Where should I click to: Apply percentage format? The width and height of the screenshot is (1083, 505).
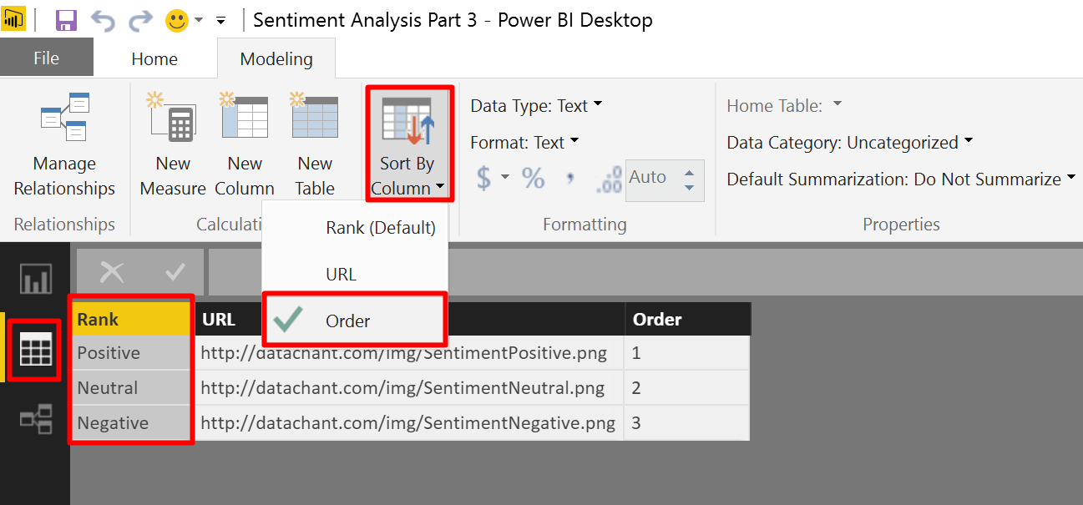533,179
